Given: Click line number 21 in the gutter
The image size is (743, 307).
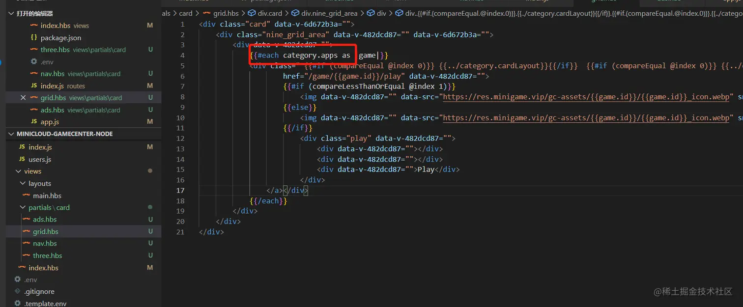Looking at the screenshot, I should (x=180, y=232).
